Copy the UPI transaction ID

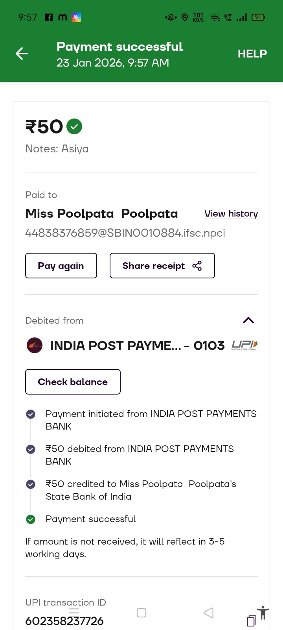[251, 621]
